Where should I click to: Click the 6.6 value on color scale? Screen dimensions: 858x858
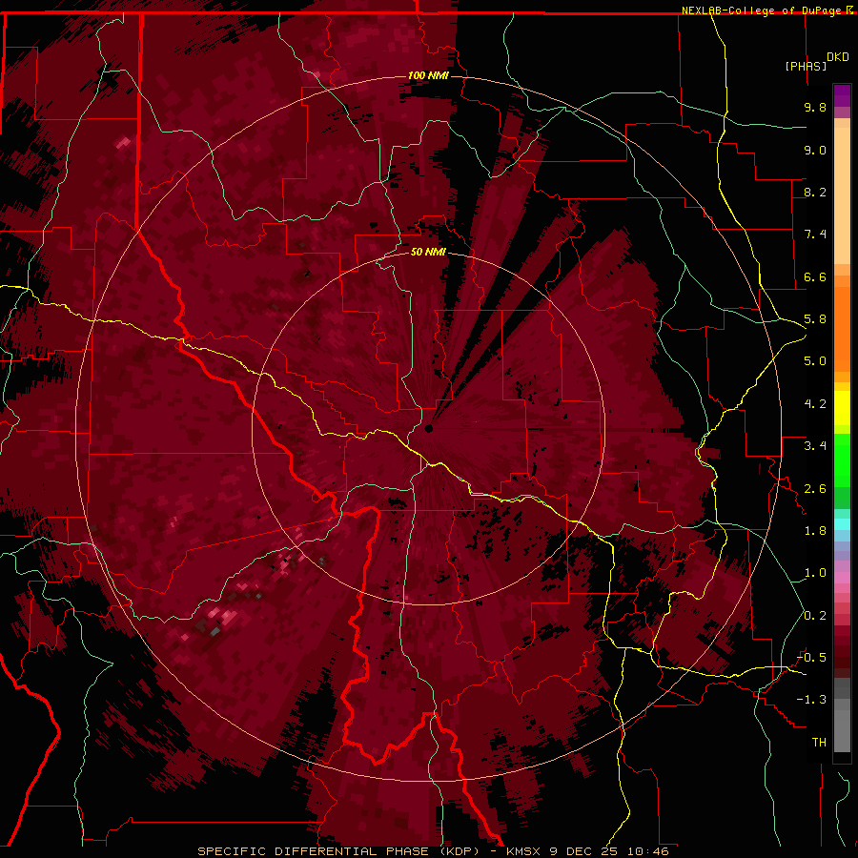(x=815, y=276)
